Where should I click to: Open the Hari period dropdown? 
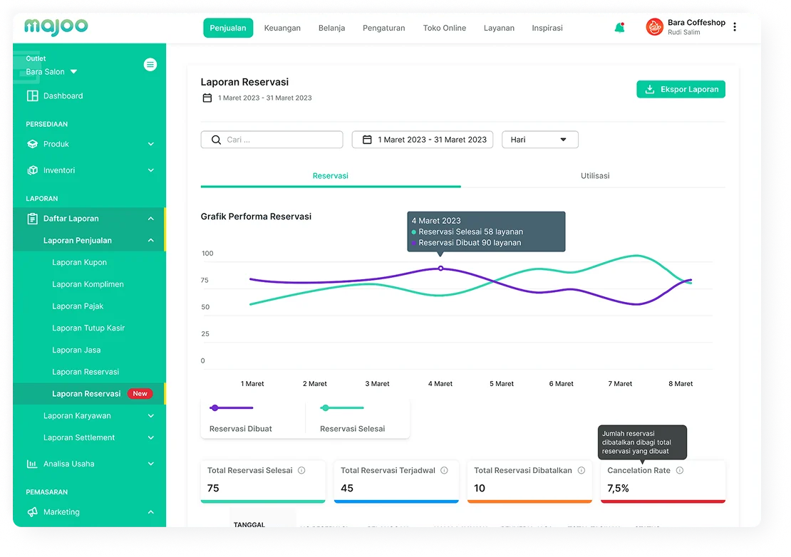click(539, 140)
